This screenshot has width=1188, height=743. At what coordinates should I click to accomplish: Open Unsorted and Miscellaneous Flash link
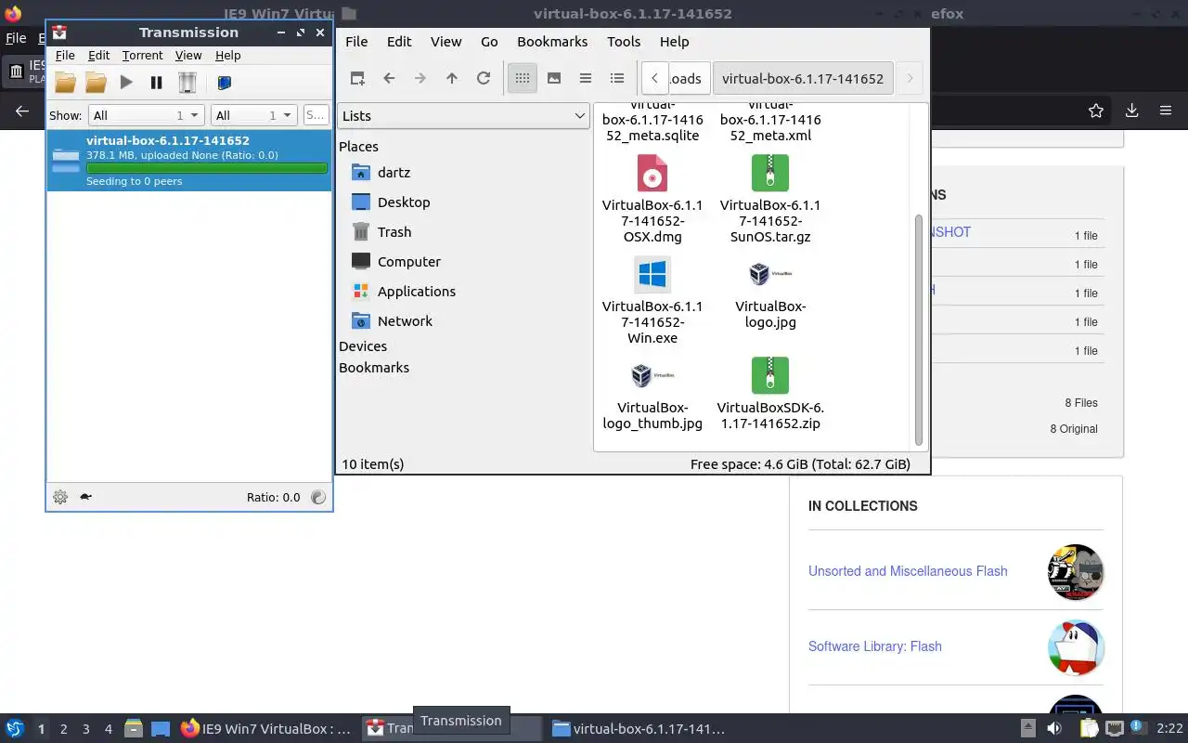(908, 571)
